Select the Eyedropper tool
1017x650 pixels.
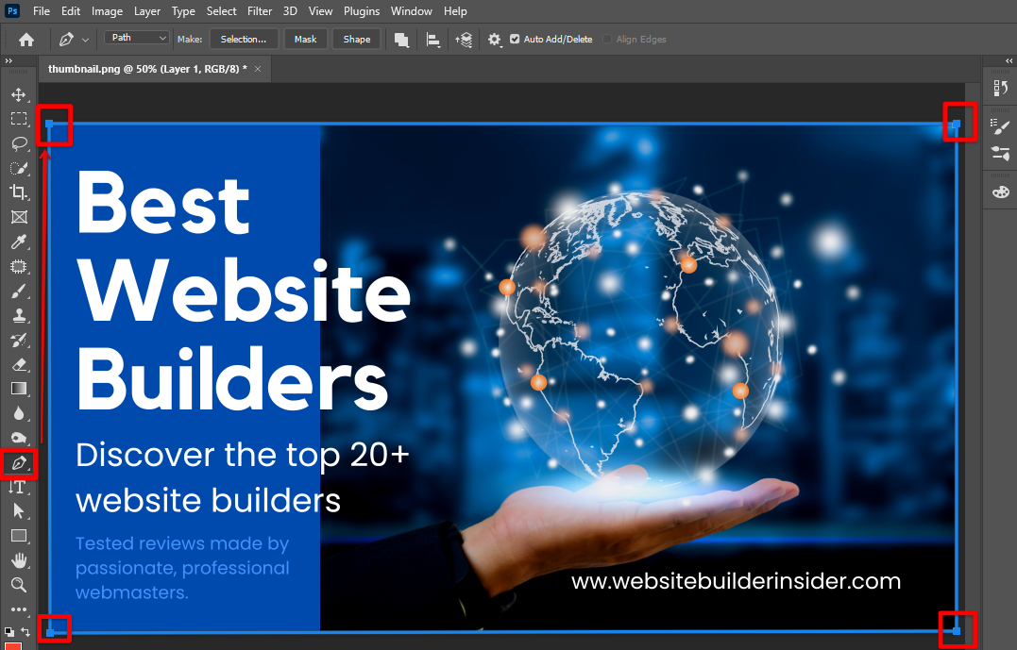coord(19,242)
